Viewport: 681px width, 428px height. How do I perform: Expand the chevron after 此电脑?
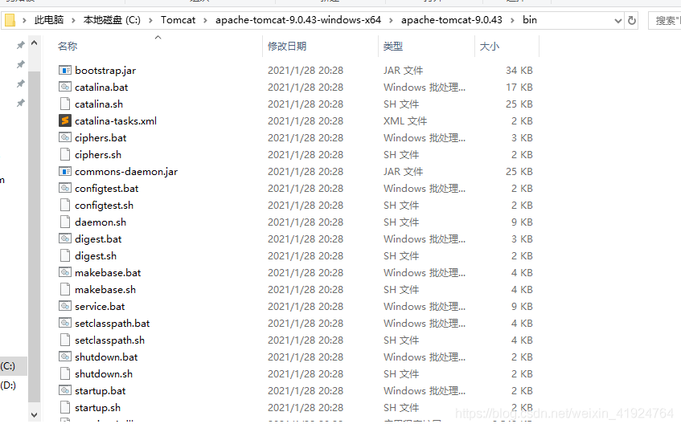click(x=73, y=20)
